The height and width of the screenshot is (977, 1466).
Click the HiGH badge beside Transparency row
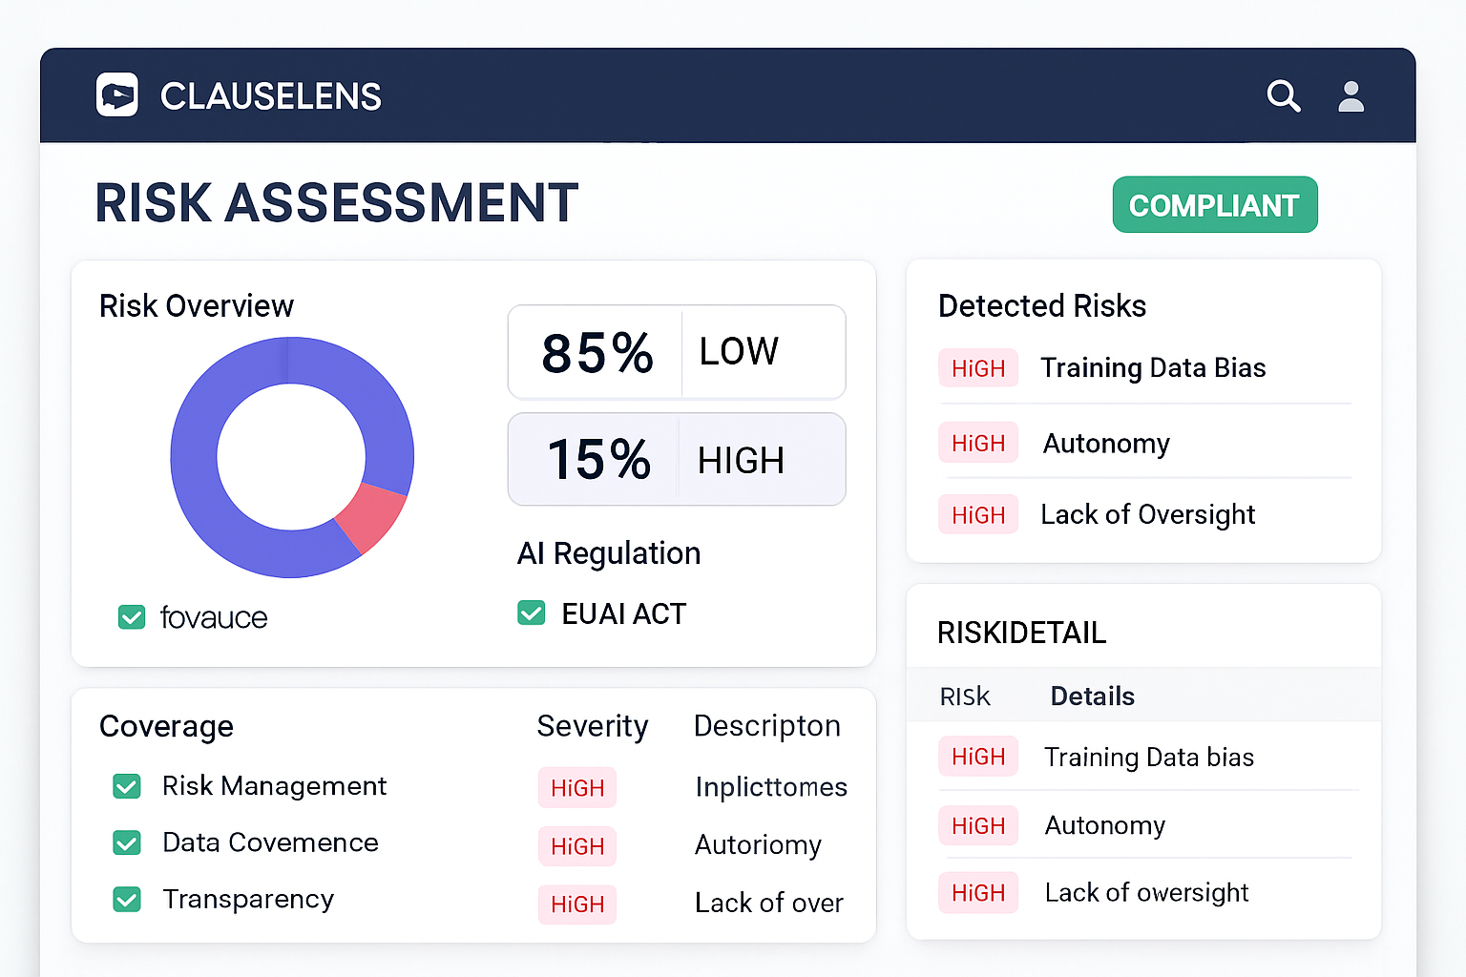pyautogui.click(x=576, y=904)
